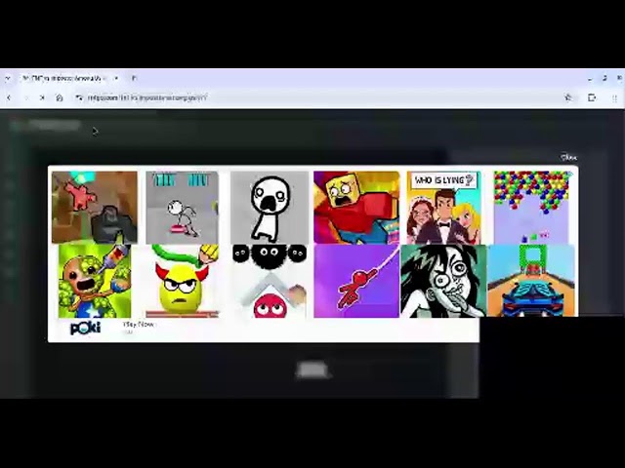Open the browser home page icon
This screenshot has height=468, width=625.
pos(60,97)
